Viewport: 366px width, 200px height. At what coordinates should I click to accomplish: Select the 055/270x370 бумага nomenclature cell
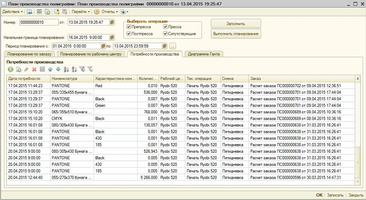point(72,177)
